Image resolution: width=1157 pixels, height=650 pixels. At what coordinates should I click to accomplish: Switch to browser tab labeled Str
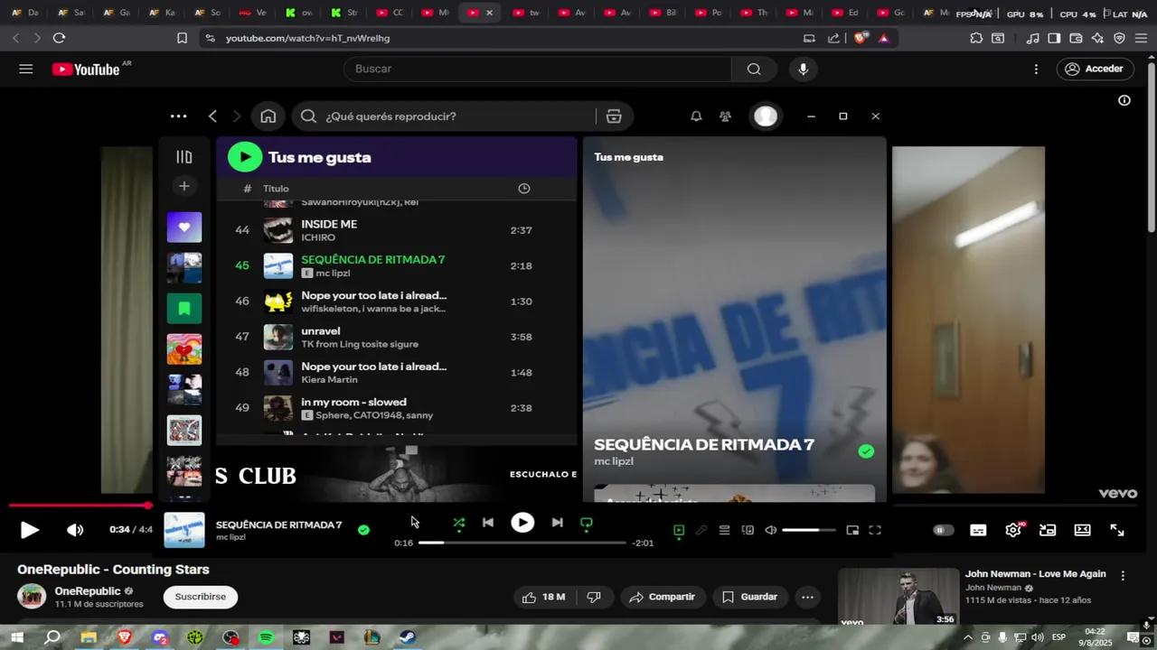344,13
